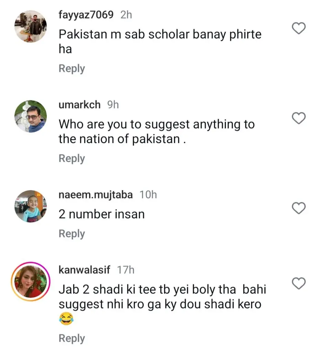The width and height of the screenshot is (324, 352).
Task: Click the 17h timestamp on kanwalasif's comment
Action: coord(126,270)
